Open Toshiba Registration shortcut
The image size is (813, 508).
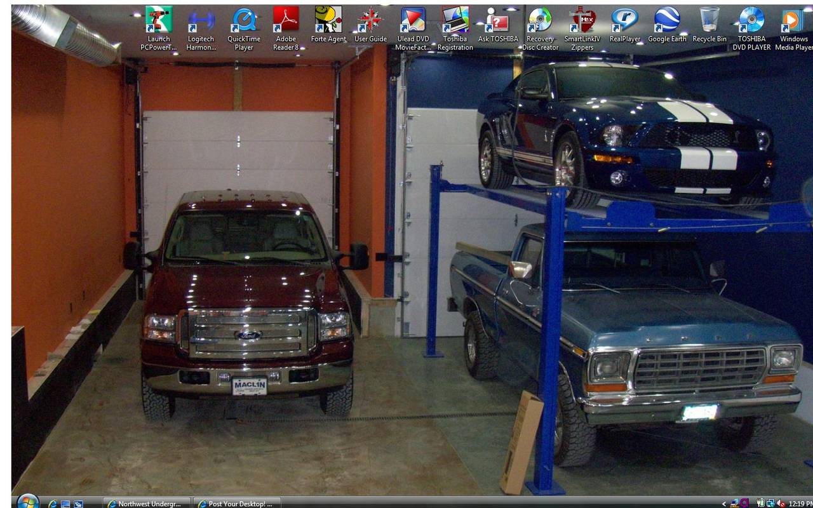[455, 29]
